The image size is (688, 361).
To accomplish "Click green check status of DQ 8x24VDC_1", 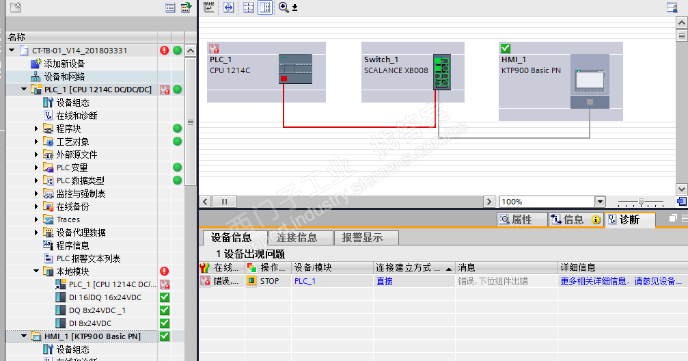I will [x=165, y=310].
